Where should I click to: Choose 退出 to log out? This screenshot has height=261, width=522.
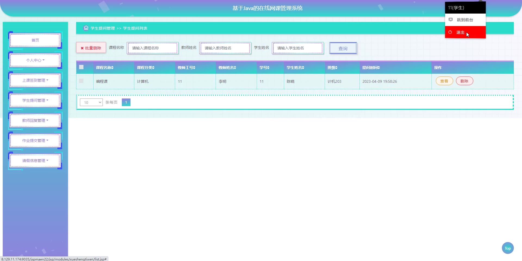click(x=465, y=32)
